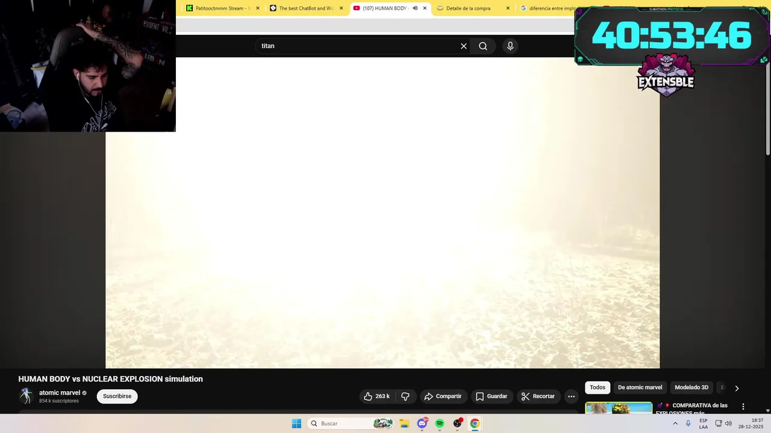Open clock and date 18:37 panel
Image resolution: width=771 pixels, height=433 pixels.
pyautogui.click(x=751, y=423)
